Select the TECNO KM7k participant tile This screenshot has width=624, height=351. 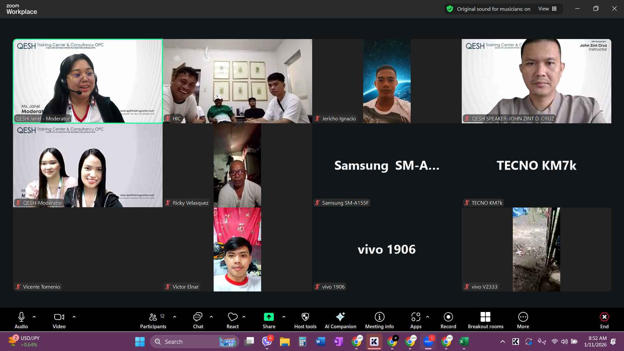pos(536,165)
